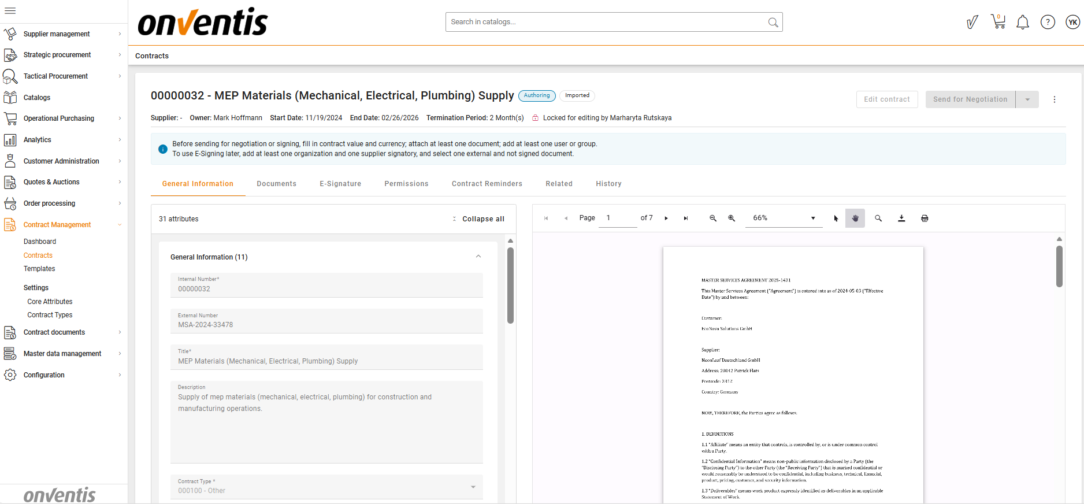Download the contract PDF document
The width and height of the screenshot is (1084, 504).
(901, 218)
